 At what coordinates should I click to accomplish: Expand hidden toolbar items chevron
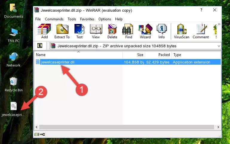219,24
